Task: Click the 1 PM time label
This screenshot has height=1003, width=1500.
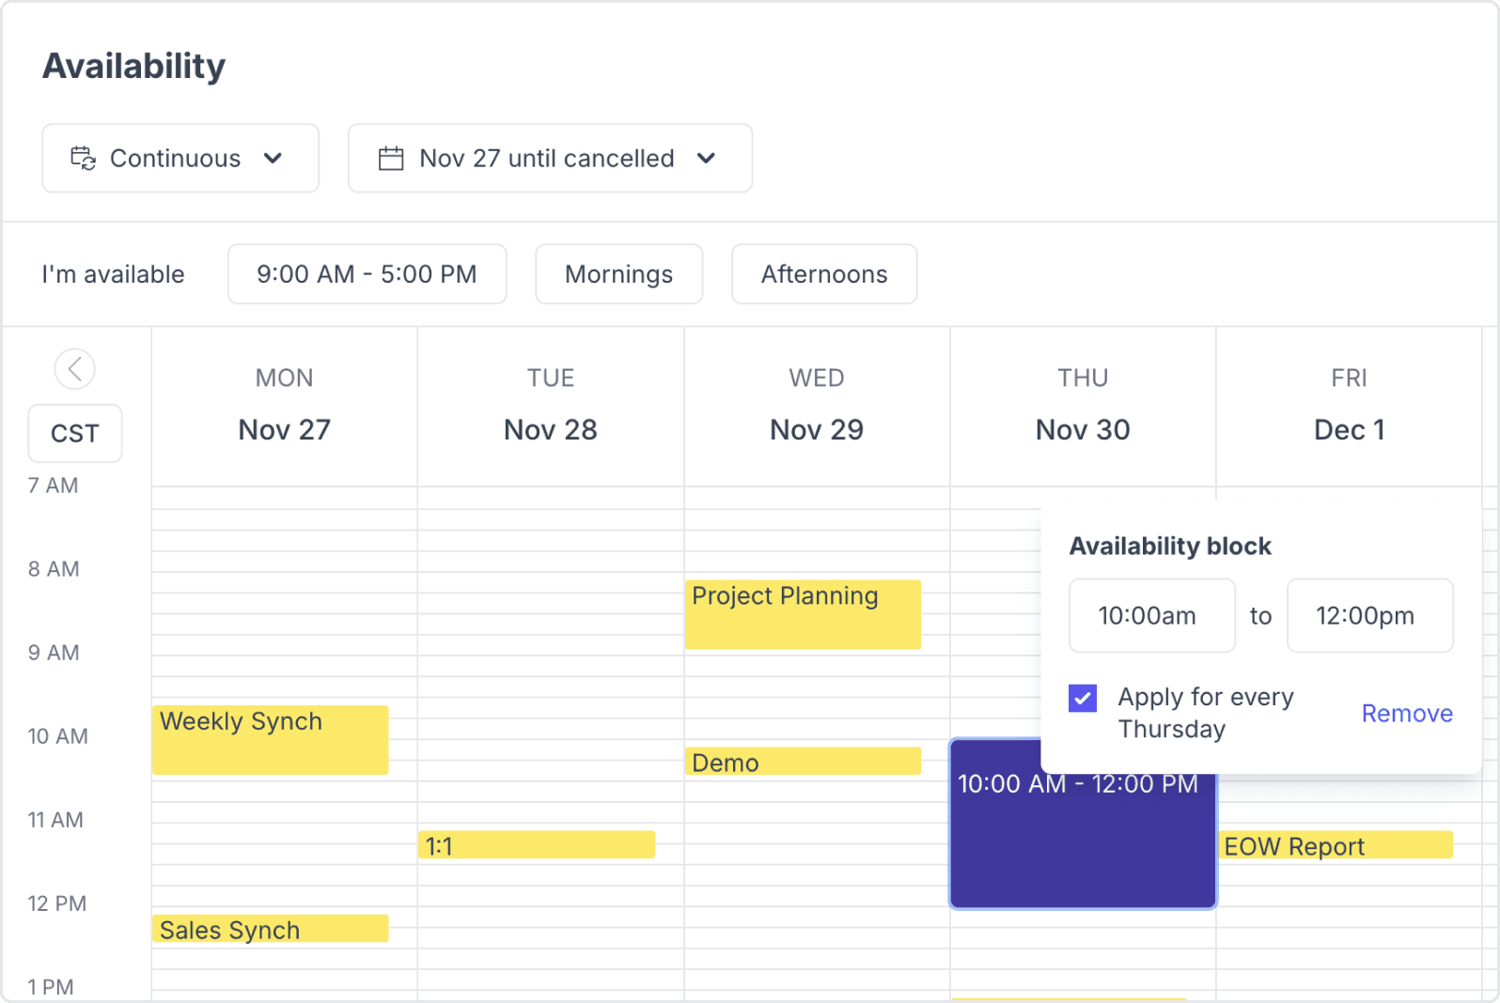Action: [51, 987]
